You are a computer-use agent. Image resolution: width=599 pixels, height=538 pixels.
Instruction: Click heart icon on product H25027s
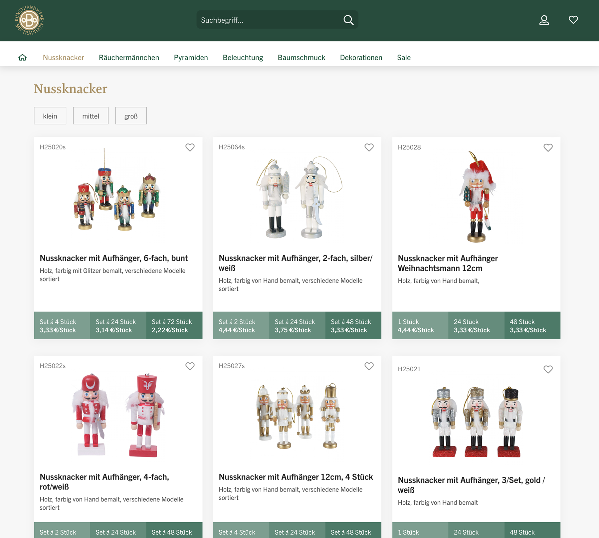[369, 366]
